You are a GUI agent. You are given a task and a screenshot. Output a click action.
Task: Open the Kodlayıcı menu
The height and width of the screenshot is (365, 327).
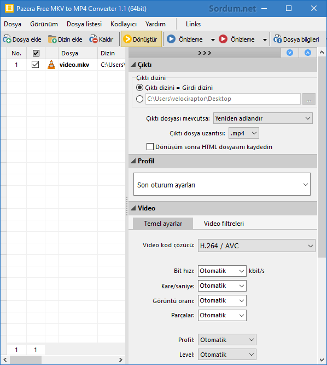coord(124,24)
